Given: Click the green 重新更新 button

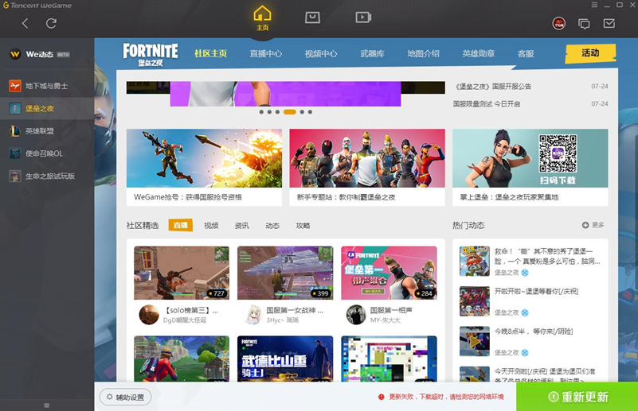Looking at the screenshot, I should (x=577, y=397).
